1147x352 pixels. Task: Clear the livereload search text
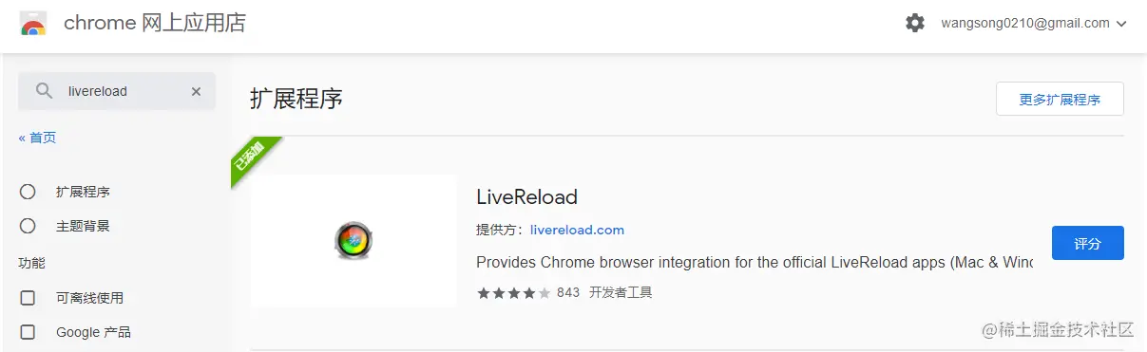[196, 91]
